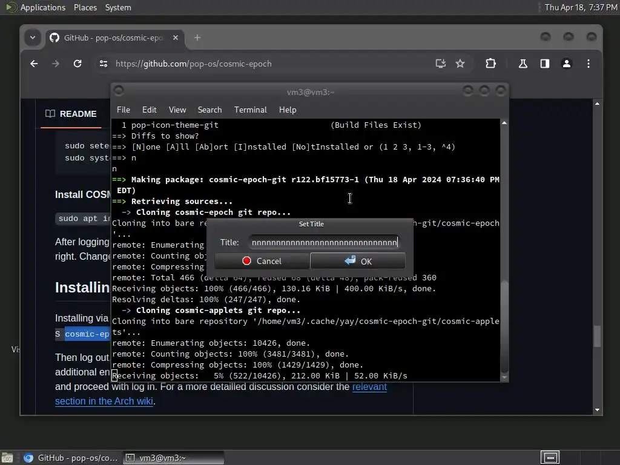
Task: Click 'Resolving deltas: 100% (247/247)' terminal line
Action: pyautogui.click(x=206, y=299)
